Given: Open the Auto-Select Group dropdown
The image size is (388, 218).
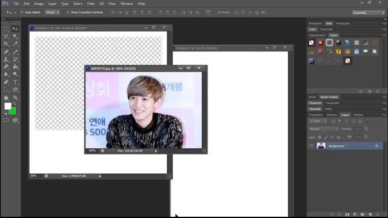Looking at the screenshot, I should [x=53, y=12].
